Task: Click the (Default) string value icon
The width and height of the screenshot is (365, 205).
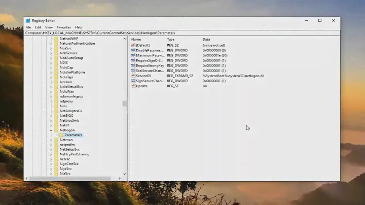Action: [x=133, y=45]
